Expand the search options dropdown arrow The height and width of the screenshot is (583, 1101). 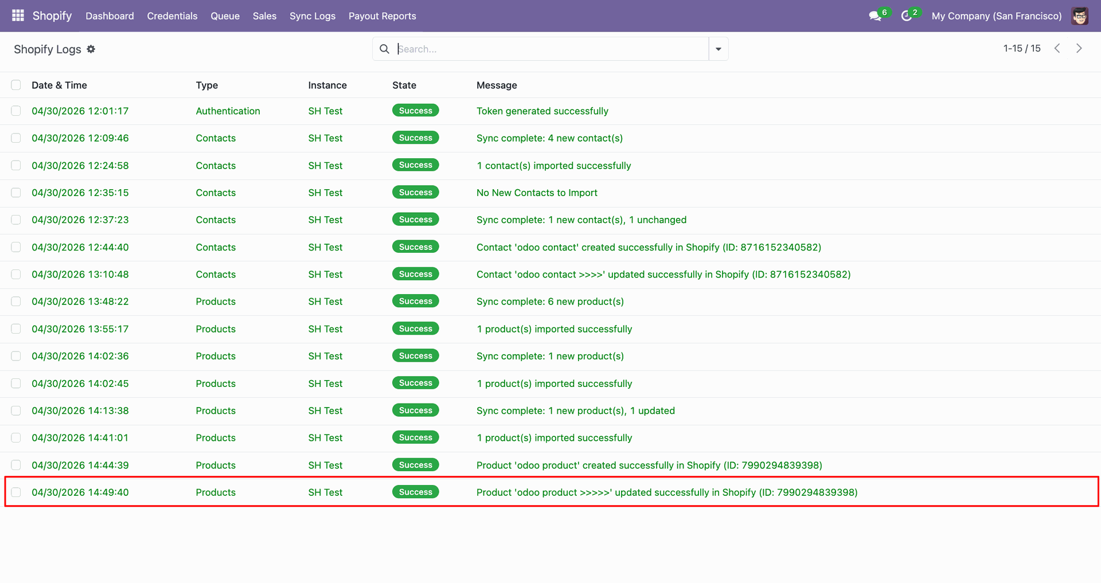[x=719, y=49]
